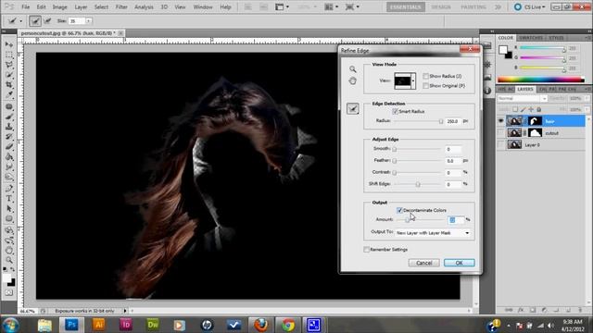Image resolution: width=593 pixels, height=333 pixels.
Task: Select the Gradient tool
Action: (9, 156)
